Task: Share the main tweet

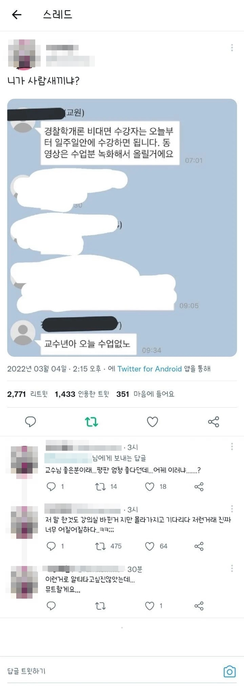Action: pos(213,422)
